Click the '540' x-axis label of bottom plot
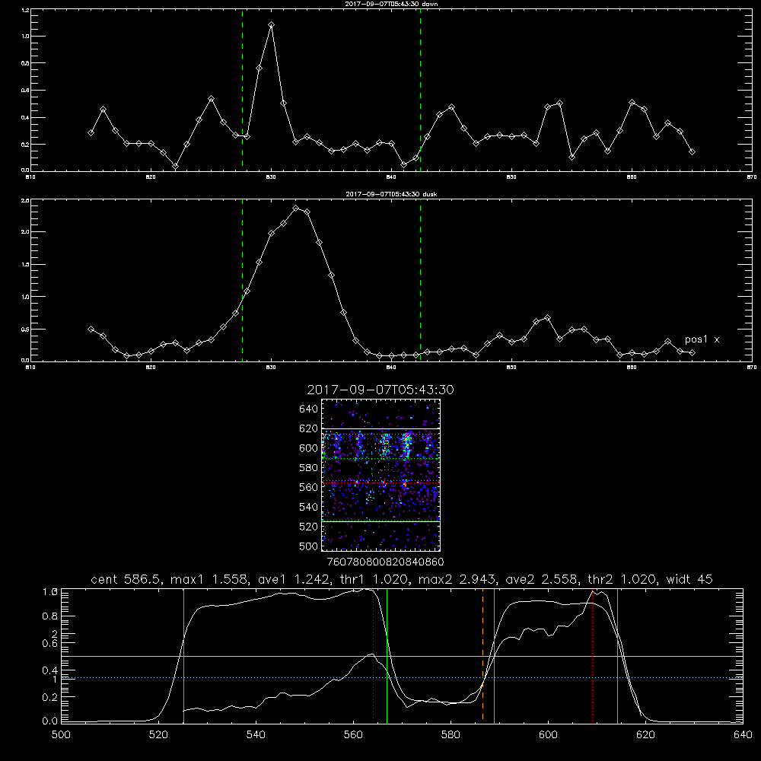This screenshot has height=761, width=761. (x=256, y=734)
